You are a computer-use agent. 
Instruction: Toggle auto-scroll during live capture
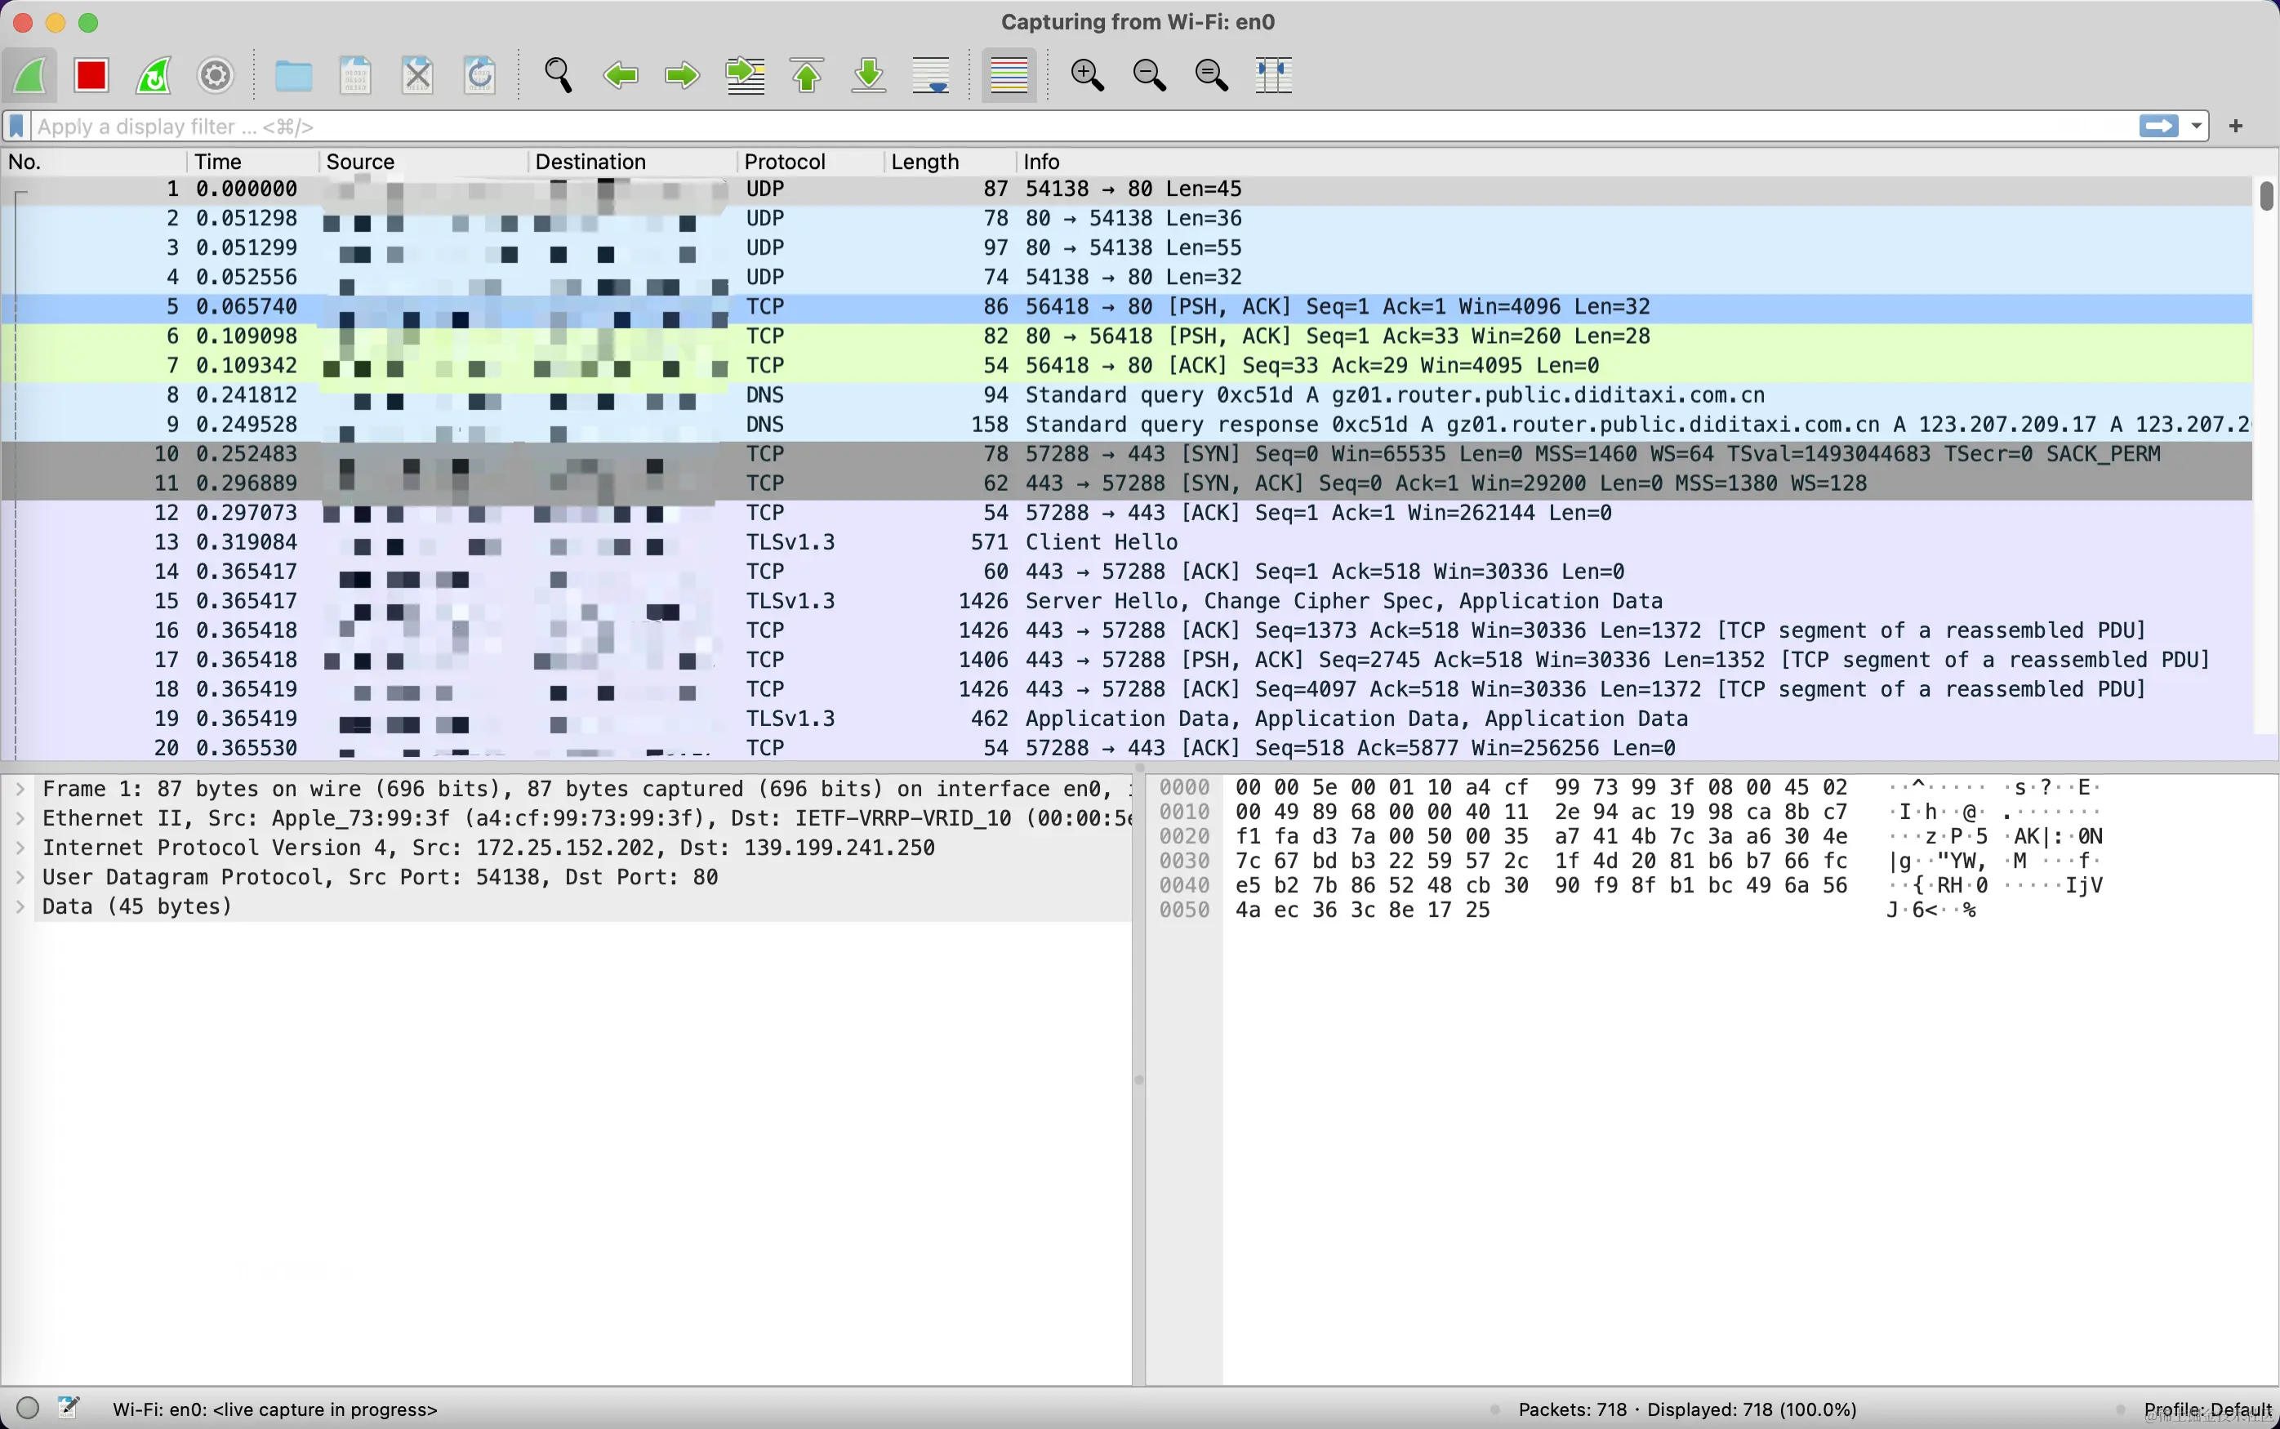[931, 76]
